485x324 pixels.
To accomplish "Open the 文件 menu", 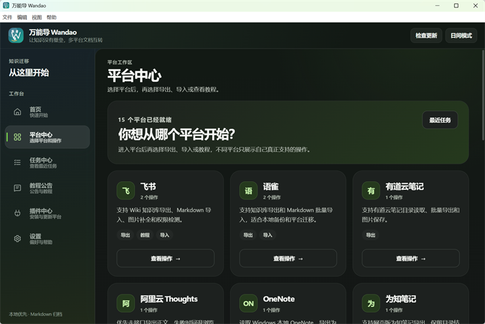I will click(x=7, y=18).
